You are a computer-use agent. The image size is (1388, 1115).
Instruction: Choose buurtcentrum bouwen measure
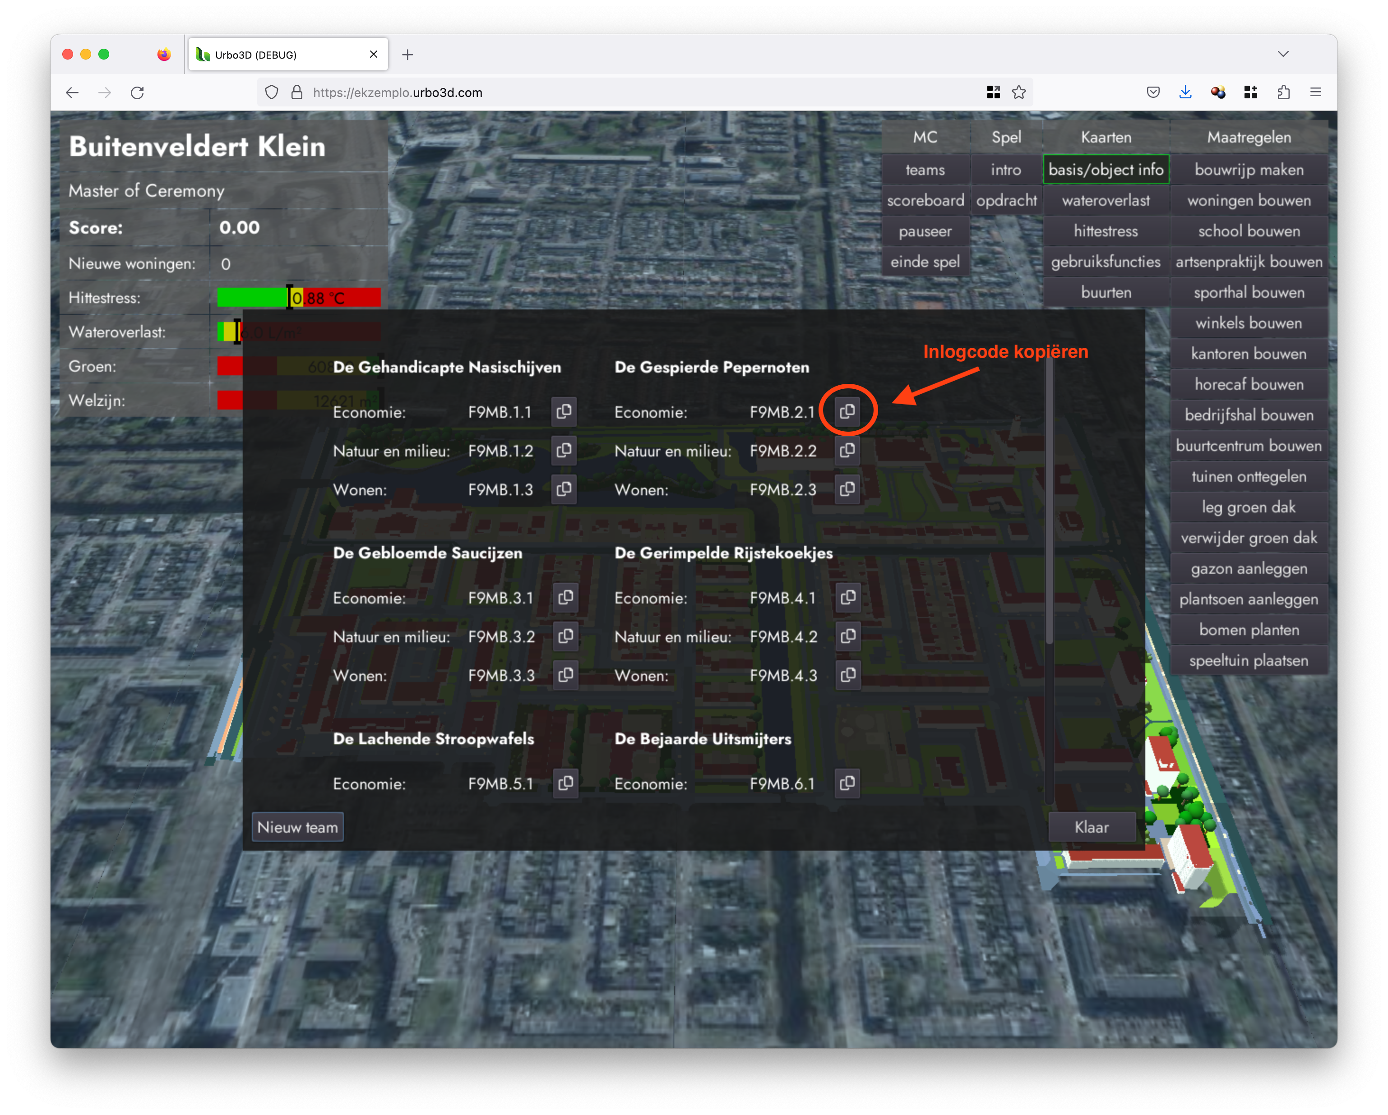(1249, 446)
